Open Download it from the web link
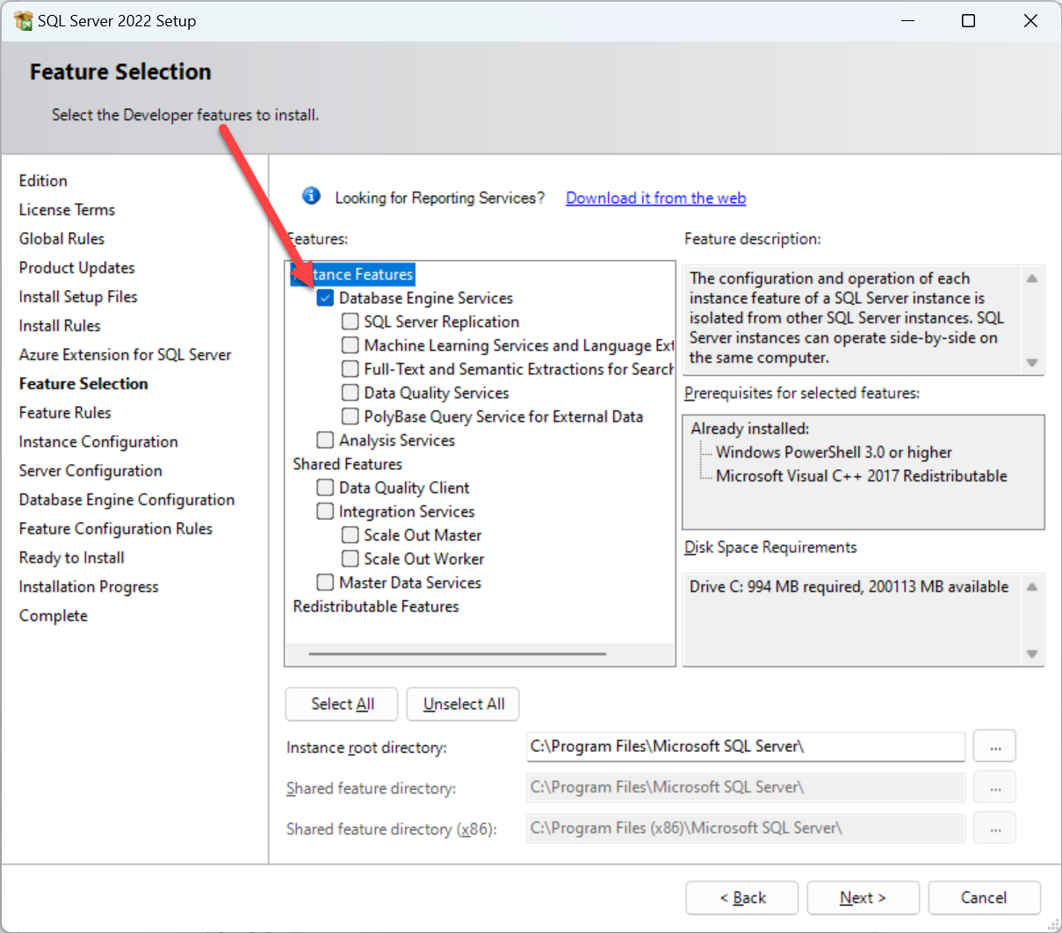The height and width of the screenshot is (933, 1062). click(655, 198)
